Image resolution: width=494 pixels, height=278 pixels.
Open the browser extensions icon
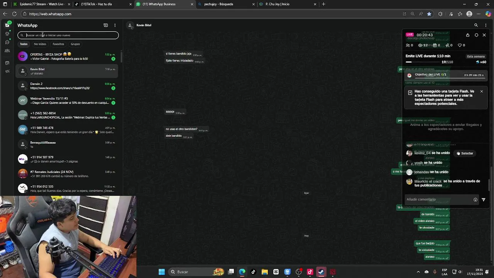tap(440, 14)
